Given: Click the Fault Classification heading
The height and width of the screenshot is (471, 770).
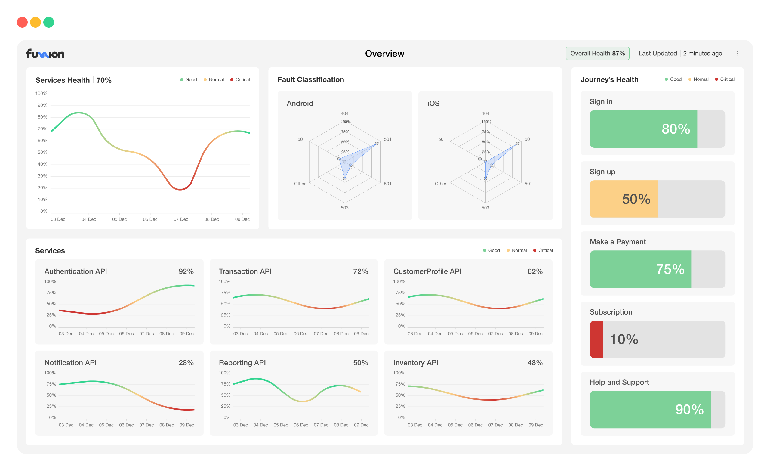Looking at the screenshot, I should (x=311, y=80).
